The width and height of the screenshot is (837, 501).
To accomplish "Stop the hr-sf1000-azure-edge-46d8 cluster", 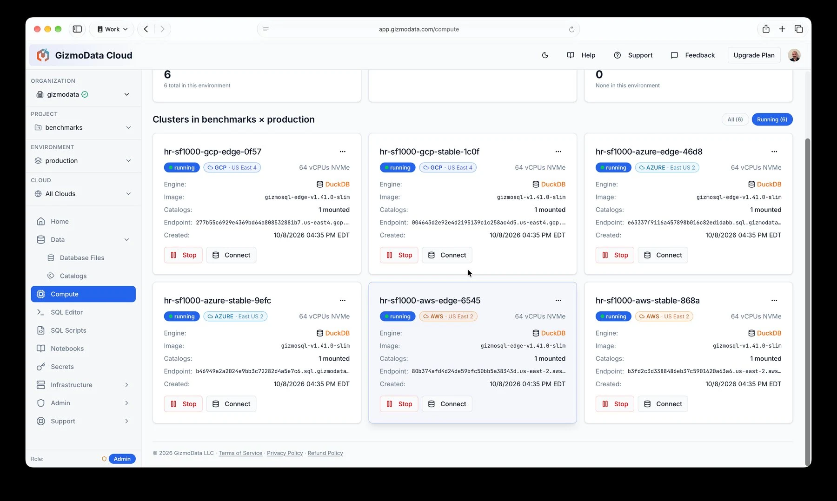I will point(615,255).
